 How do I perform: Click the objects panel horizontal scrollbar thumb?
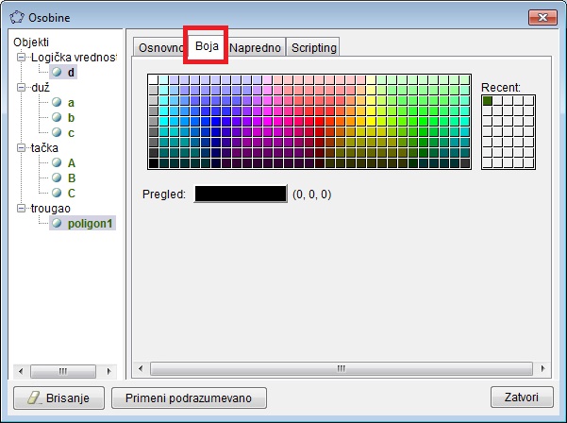(63, 371)
